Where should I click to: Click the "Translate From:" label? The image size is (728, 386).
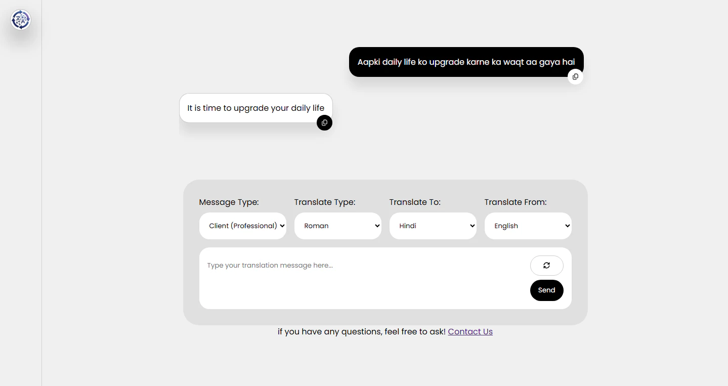coord(516,202)
